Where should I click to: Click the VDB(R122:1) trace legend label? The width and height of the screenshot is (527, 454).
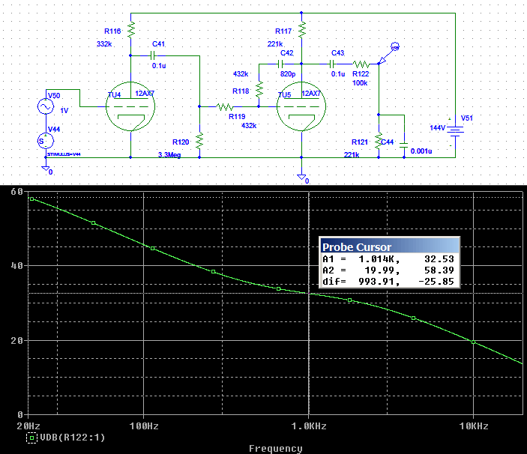pos(73,438)
